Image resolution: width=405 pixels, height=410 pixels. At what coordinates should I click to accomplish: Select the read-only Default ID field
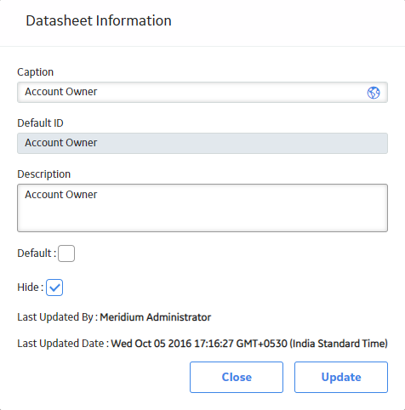[x=202, y=143]
